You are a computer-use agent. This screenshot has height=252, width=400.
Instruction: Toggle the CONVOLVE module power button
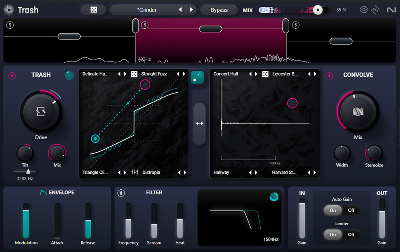coord(329,75)
